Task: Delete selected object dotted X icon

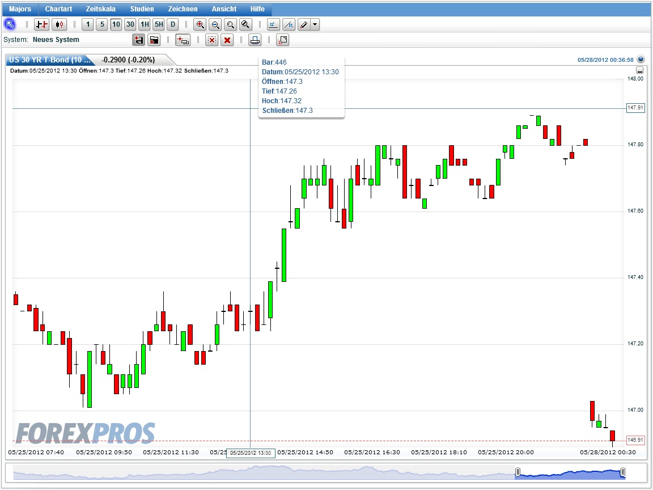Action: 212,40
